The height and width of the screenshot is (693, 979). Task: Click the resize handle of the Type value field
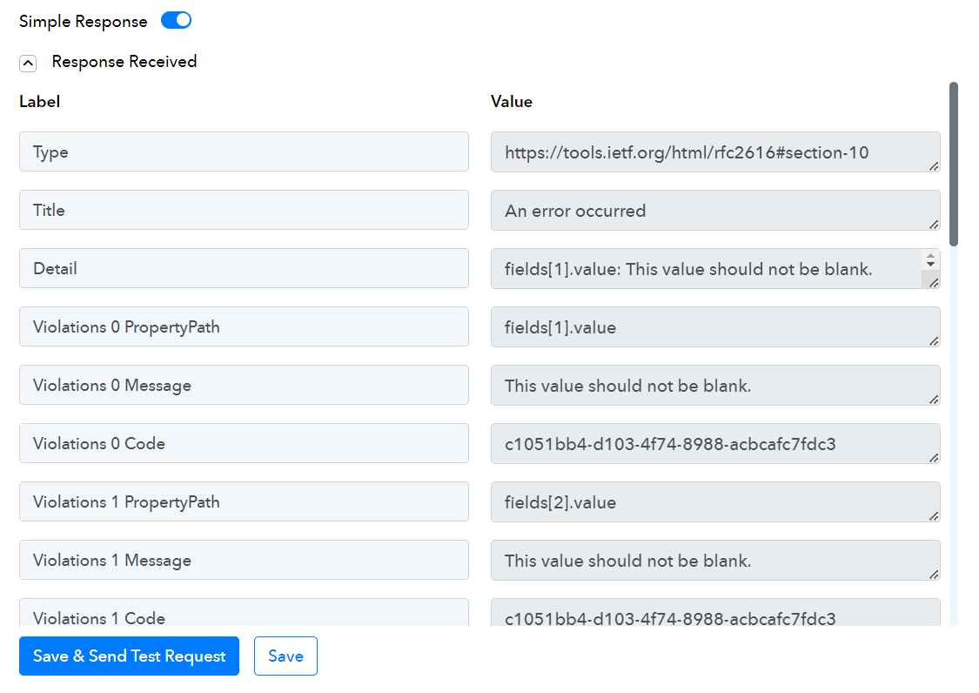(x=934, y=166)
